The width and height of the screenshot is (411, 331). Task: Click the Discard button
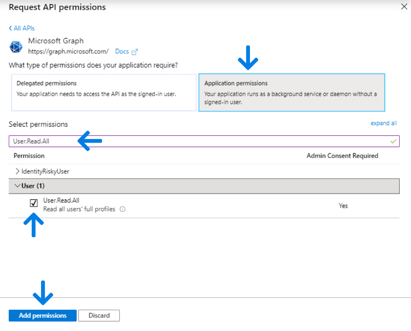click(x=99, y=315)
